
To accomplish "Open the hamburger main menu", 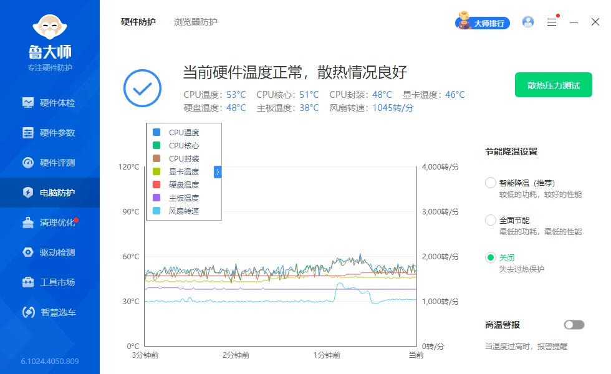I will 552,22.
